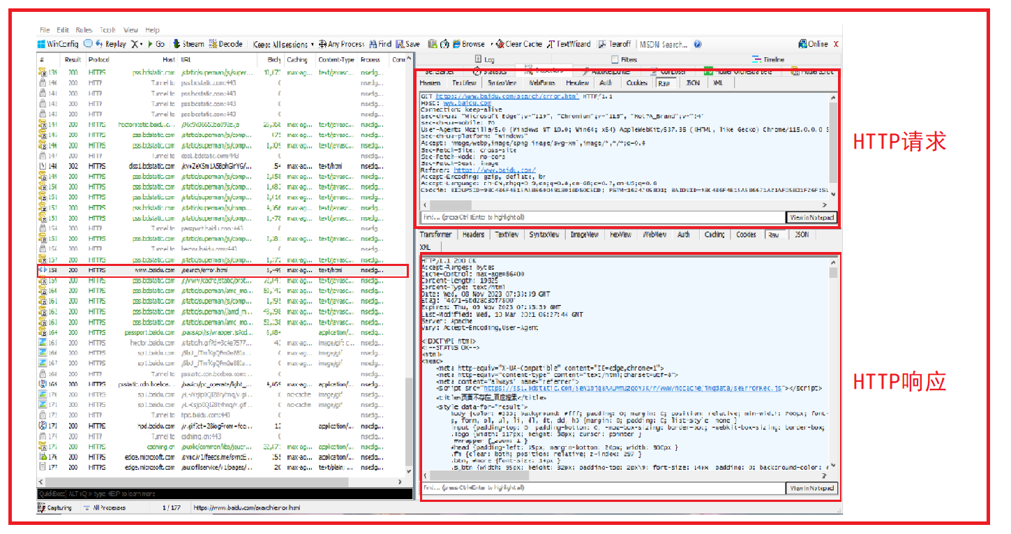Open the Rules menu
Viewport: 1011px width, 534px height.
[84, 30]
